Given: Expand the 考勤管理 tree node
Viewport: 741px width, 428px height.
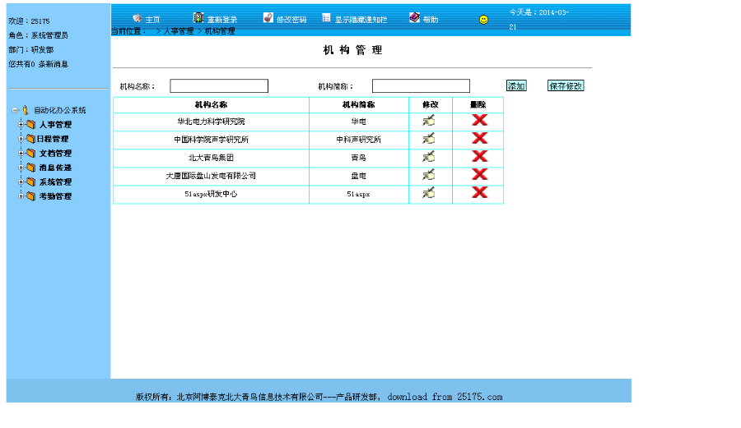Looking at the screenshot, I should [x=21, y=196].
